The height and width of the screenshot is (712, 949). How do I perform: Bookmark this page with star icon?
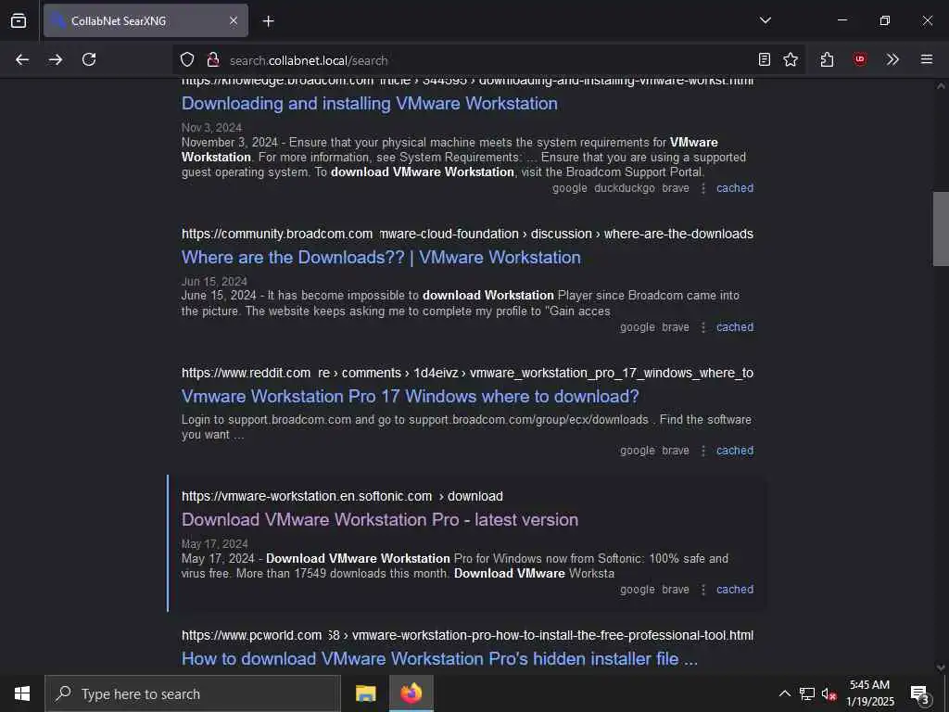pyautogui.click(x=791, y=59)
